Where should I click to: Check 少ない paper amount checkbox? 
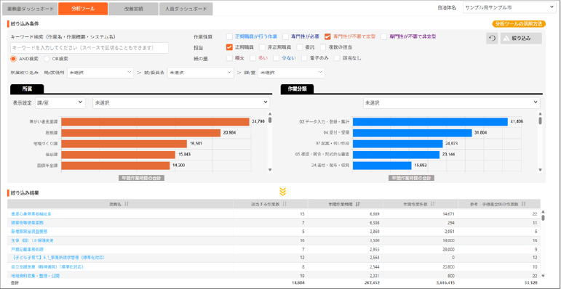(x=276, y=58)
